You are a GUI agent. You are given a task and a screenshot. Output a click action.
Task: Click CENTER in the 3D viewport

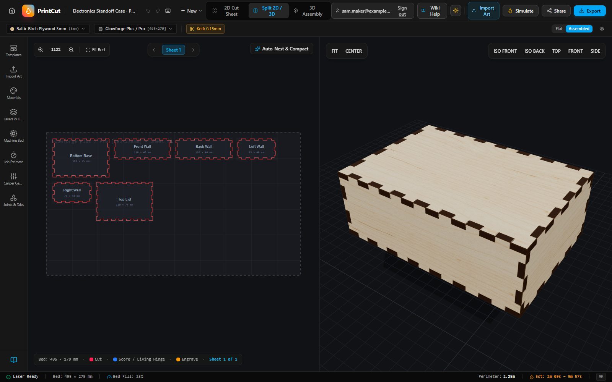[353, 51]
